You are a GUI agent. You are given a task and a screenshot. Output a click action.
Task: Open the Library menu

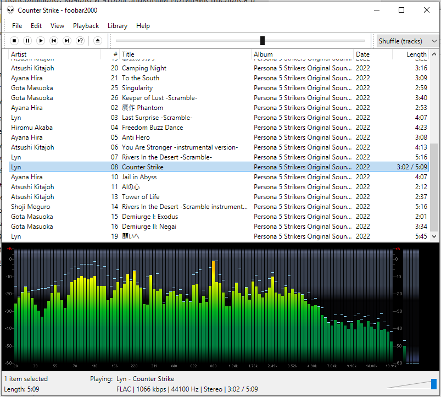118,26
